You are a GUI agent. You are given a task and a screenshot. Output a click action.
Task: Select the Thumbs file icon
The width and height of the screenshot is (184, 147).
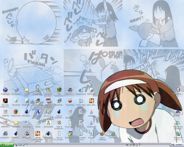click(37, 123)
